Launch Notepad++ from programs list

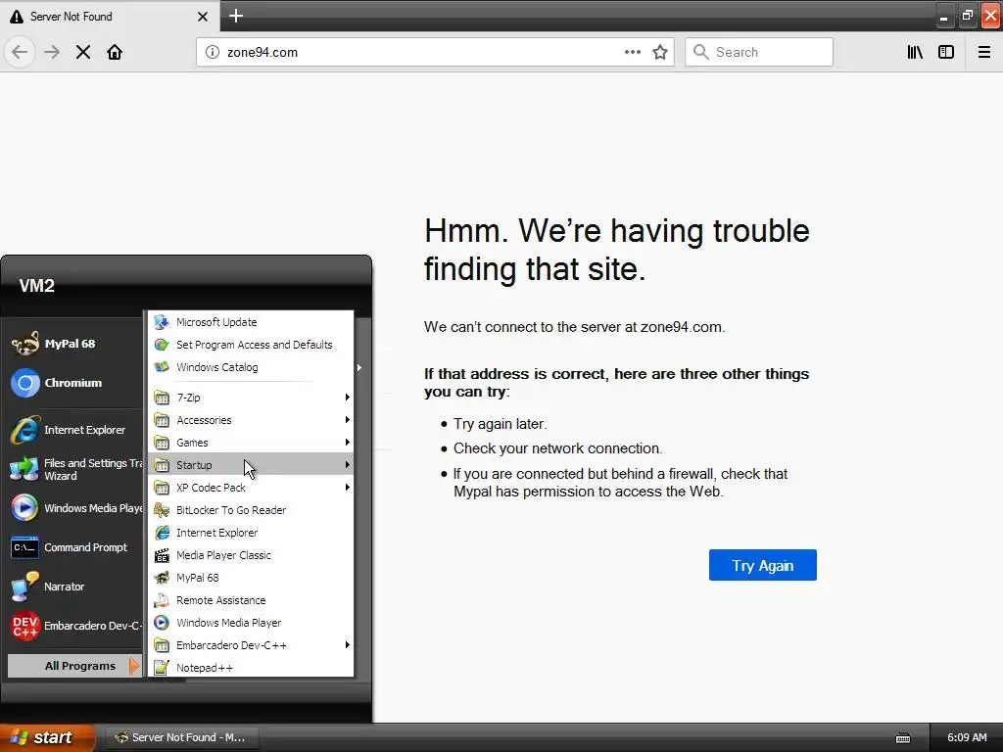(251, 668)
